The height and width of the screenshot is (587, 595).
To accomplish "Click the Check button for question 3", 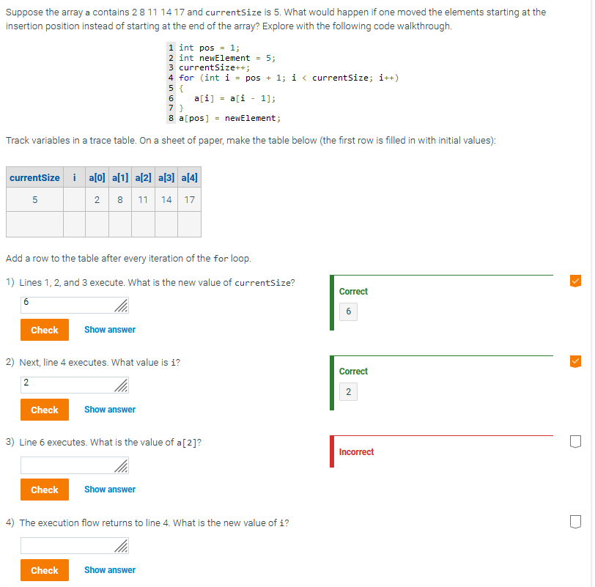I will (44, 490).
